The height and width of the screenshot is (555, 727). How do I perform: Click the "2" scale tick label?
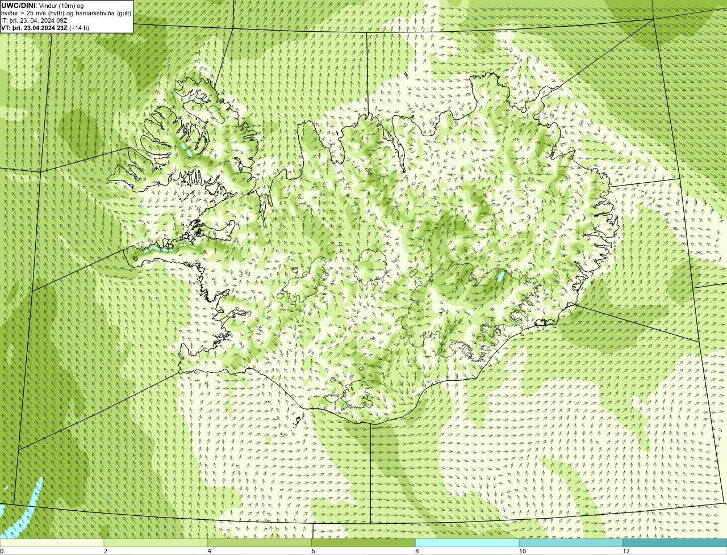coord(106,551)
